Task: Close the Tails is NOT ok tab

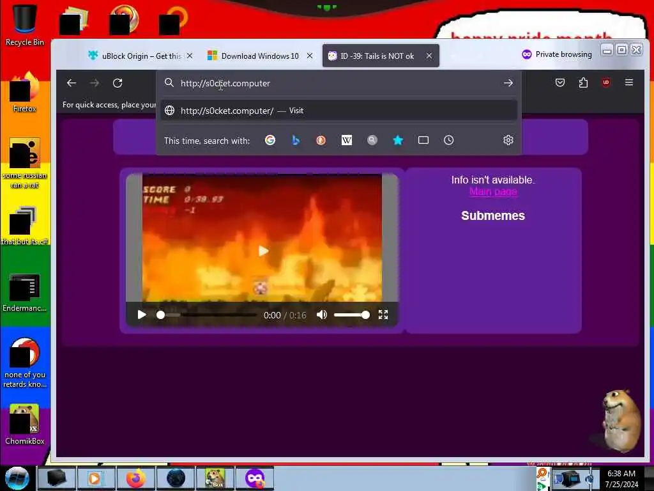Action: [429, 56]
